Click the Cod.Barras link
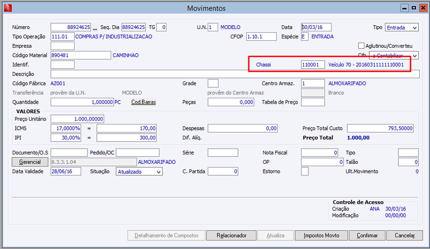This screenshot has width=430, height=249. 144,102
